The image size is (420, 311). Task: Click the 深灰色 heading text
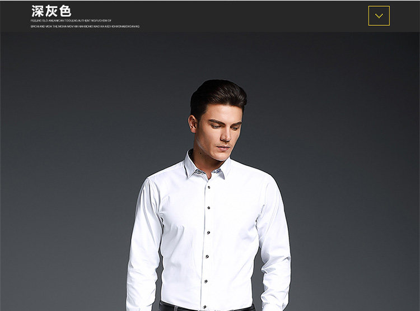click(51, 11)
